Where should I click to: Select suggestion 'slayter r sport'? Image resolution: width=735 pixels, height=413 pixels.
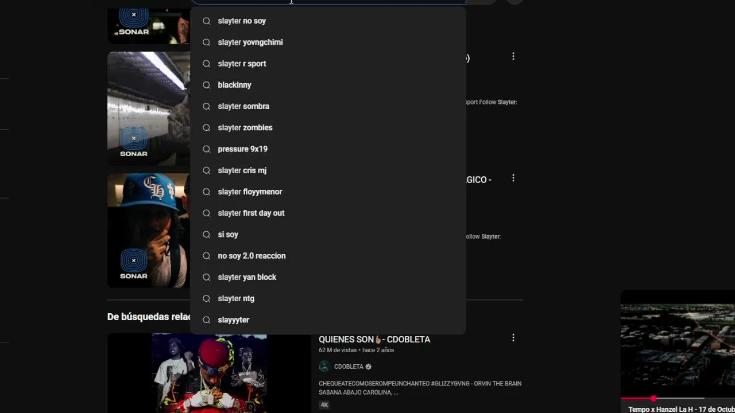point(328,64)
